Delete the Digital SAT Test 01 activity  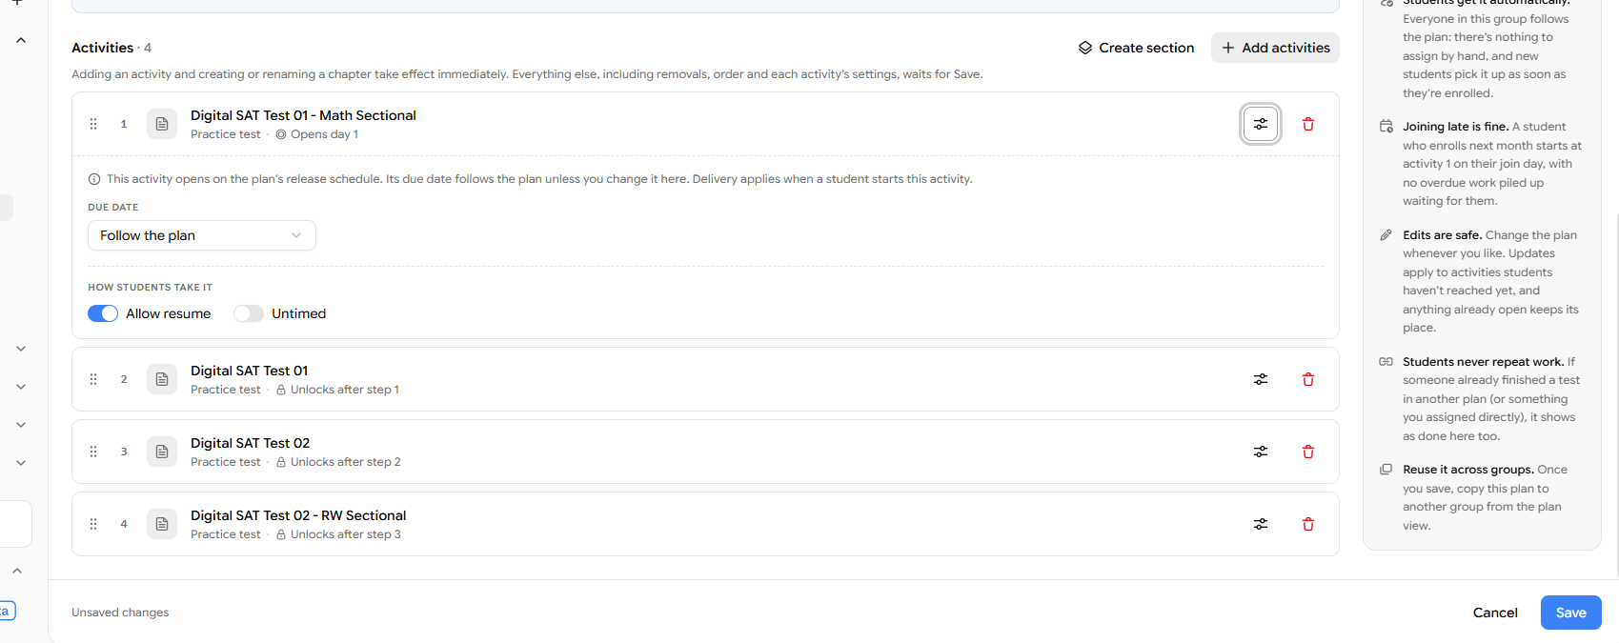click(x=1307, y=379)
